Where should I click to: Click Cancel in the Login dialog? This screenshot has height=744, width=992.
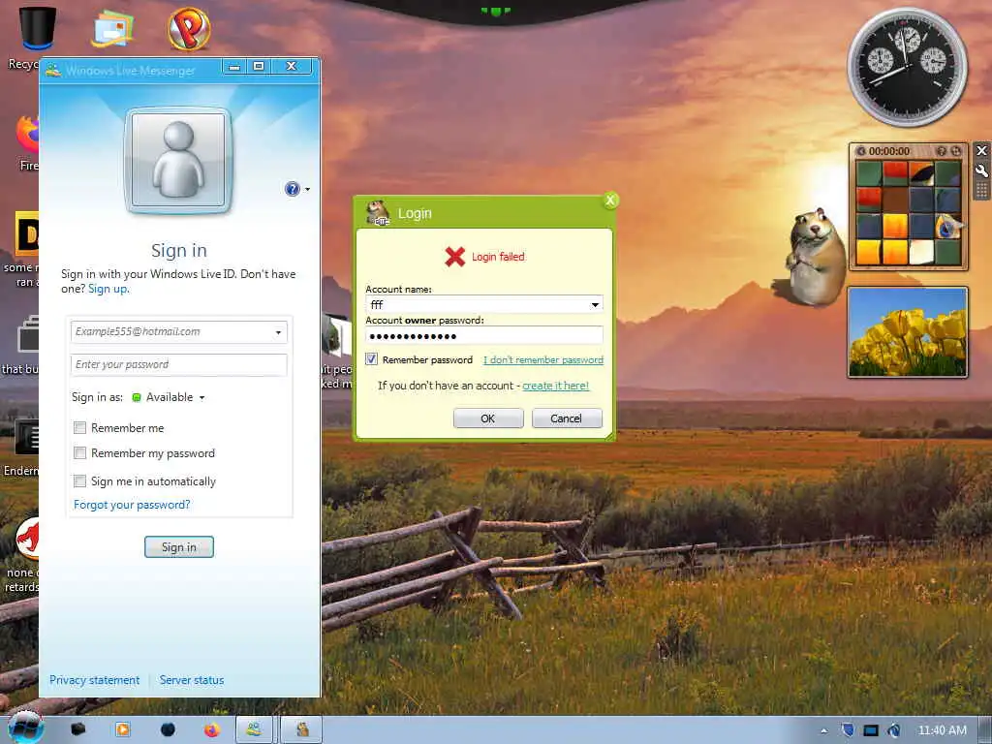(x=566, y=418)
